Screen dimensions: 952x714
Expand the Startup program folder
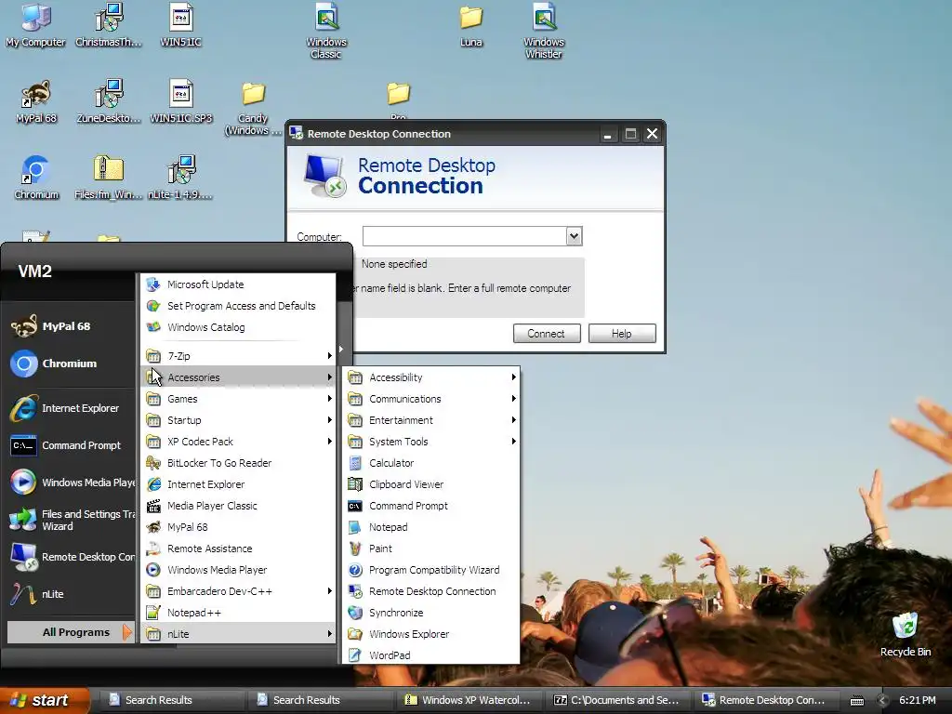(239, 420)
